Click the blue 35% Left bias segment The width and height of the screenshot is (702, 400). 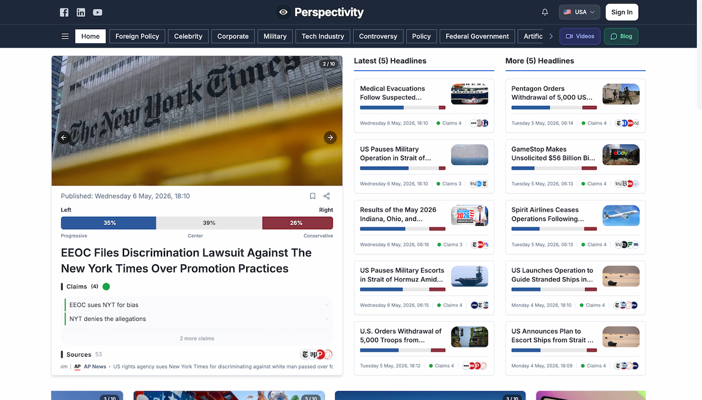point(109,223)
